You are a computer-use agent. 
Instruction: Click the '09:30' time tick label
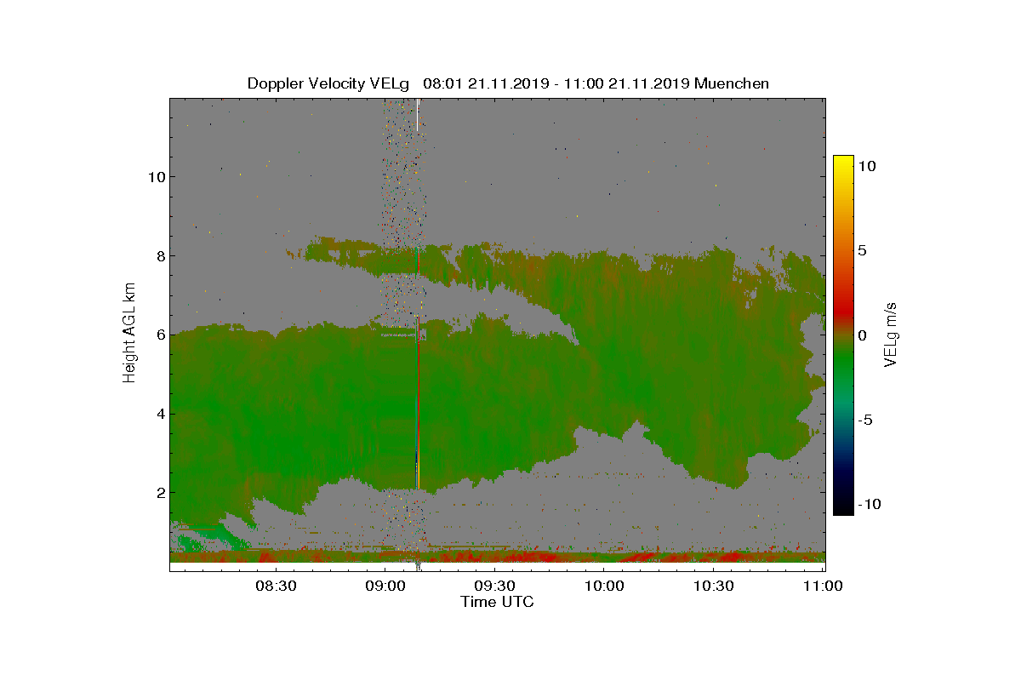(x=494, y=586)
